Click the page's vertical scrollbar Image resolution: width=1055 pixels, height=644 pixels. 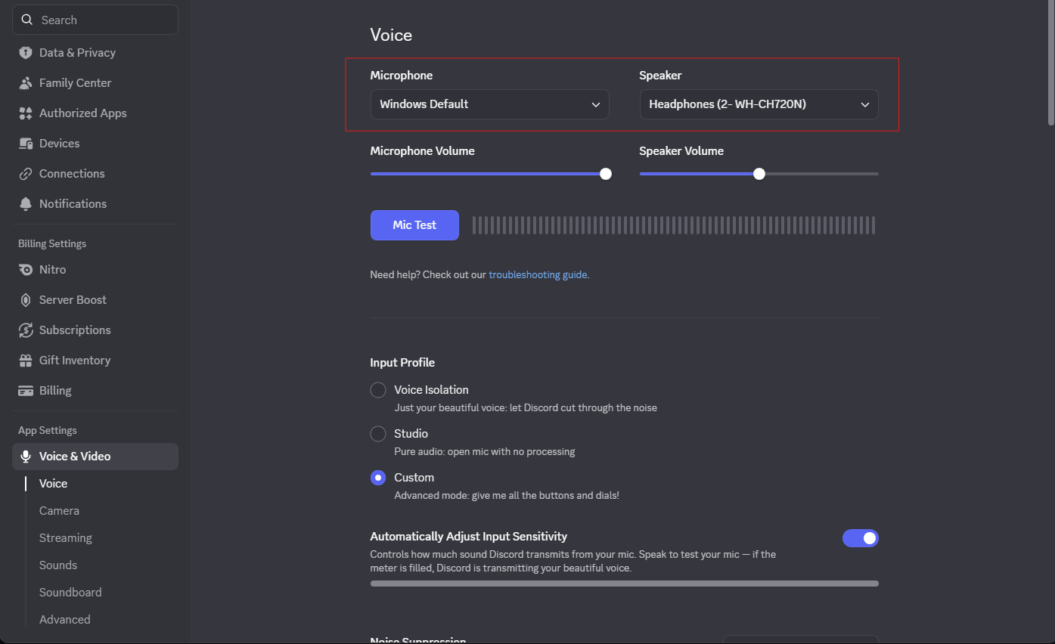(x=1050, y=62)
